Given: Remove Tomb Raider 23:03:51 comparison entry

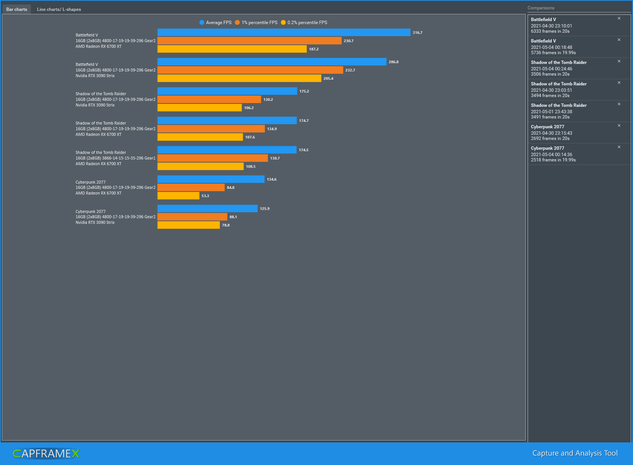Looking at the screenshot, I should pos(619,83).
